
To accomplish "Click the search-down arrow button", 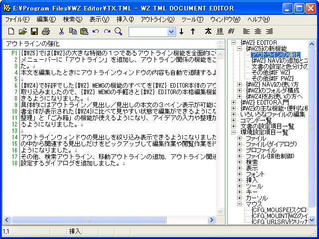I will [x=181, y=31].
